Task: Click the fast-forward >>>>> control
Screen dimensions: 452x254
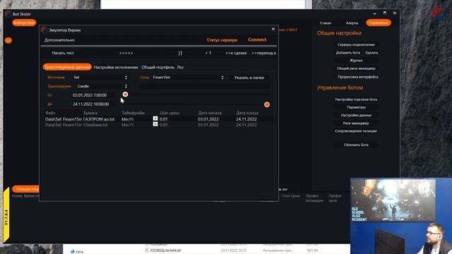Action: [126, 53]
